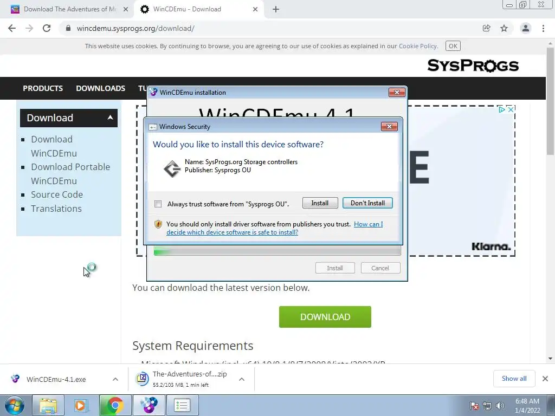The image size is (555, 416).
Task: Click Download WinCDEmu sidebar link
Action: [54, 146]
